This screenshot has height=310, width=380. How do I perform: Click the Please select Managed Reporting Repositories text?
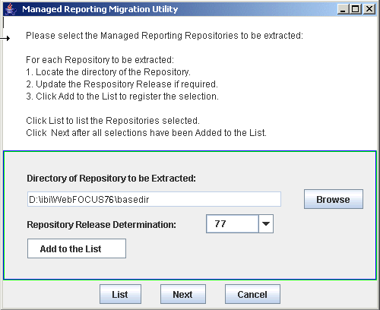(x=165, y=36)
